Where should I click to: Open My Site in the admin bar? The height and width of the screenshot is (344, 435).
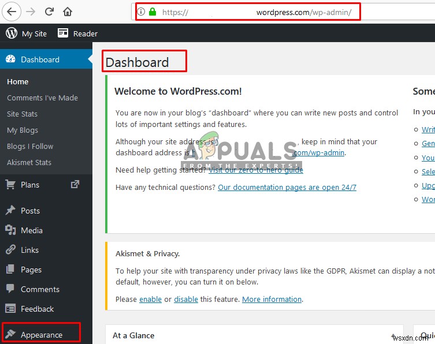click(x=34, y=34)
